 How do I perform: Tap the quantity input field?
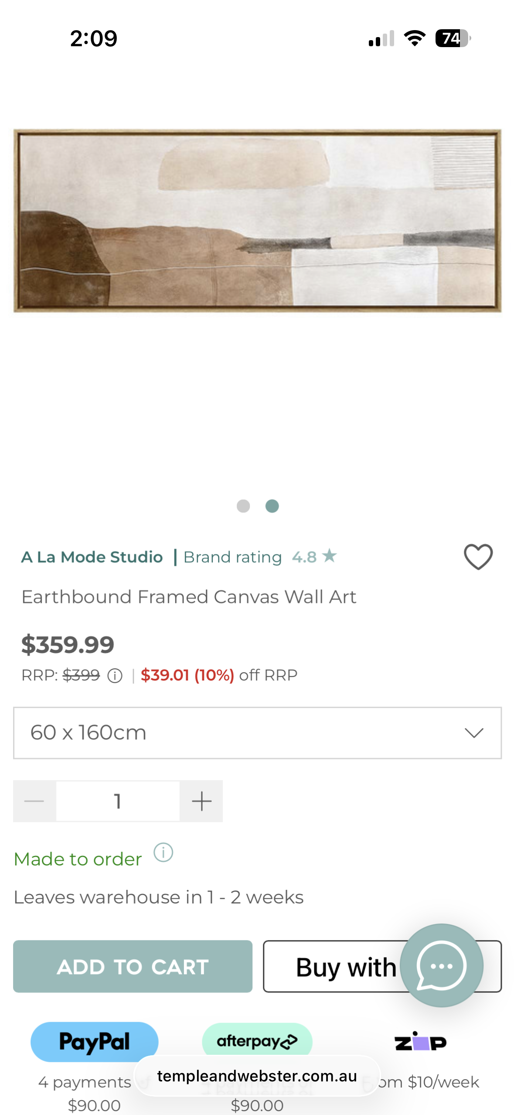[118, 801]
